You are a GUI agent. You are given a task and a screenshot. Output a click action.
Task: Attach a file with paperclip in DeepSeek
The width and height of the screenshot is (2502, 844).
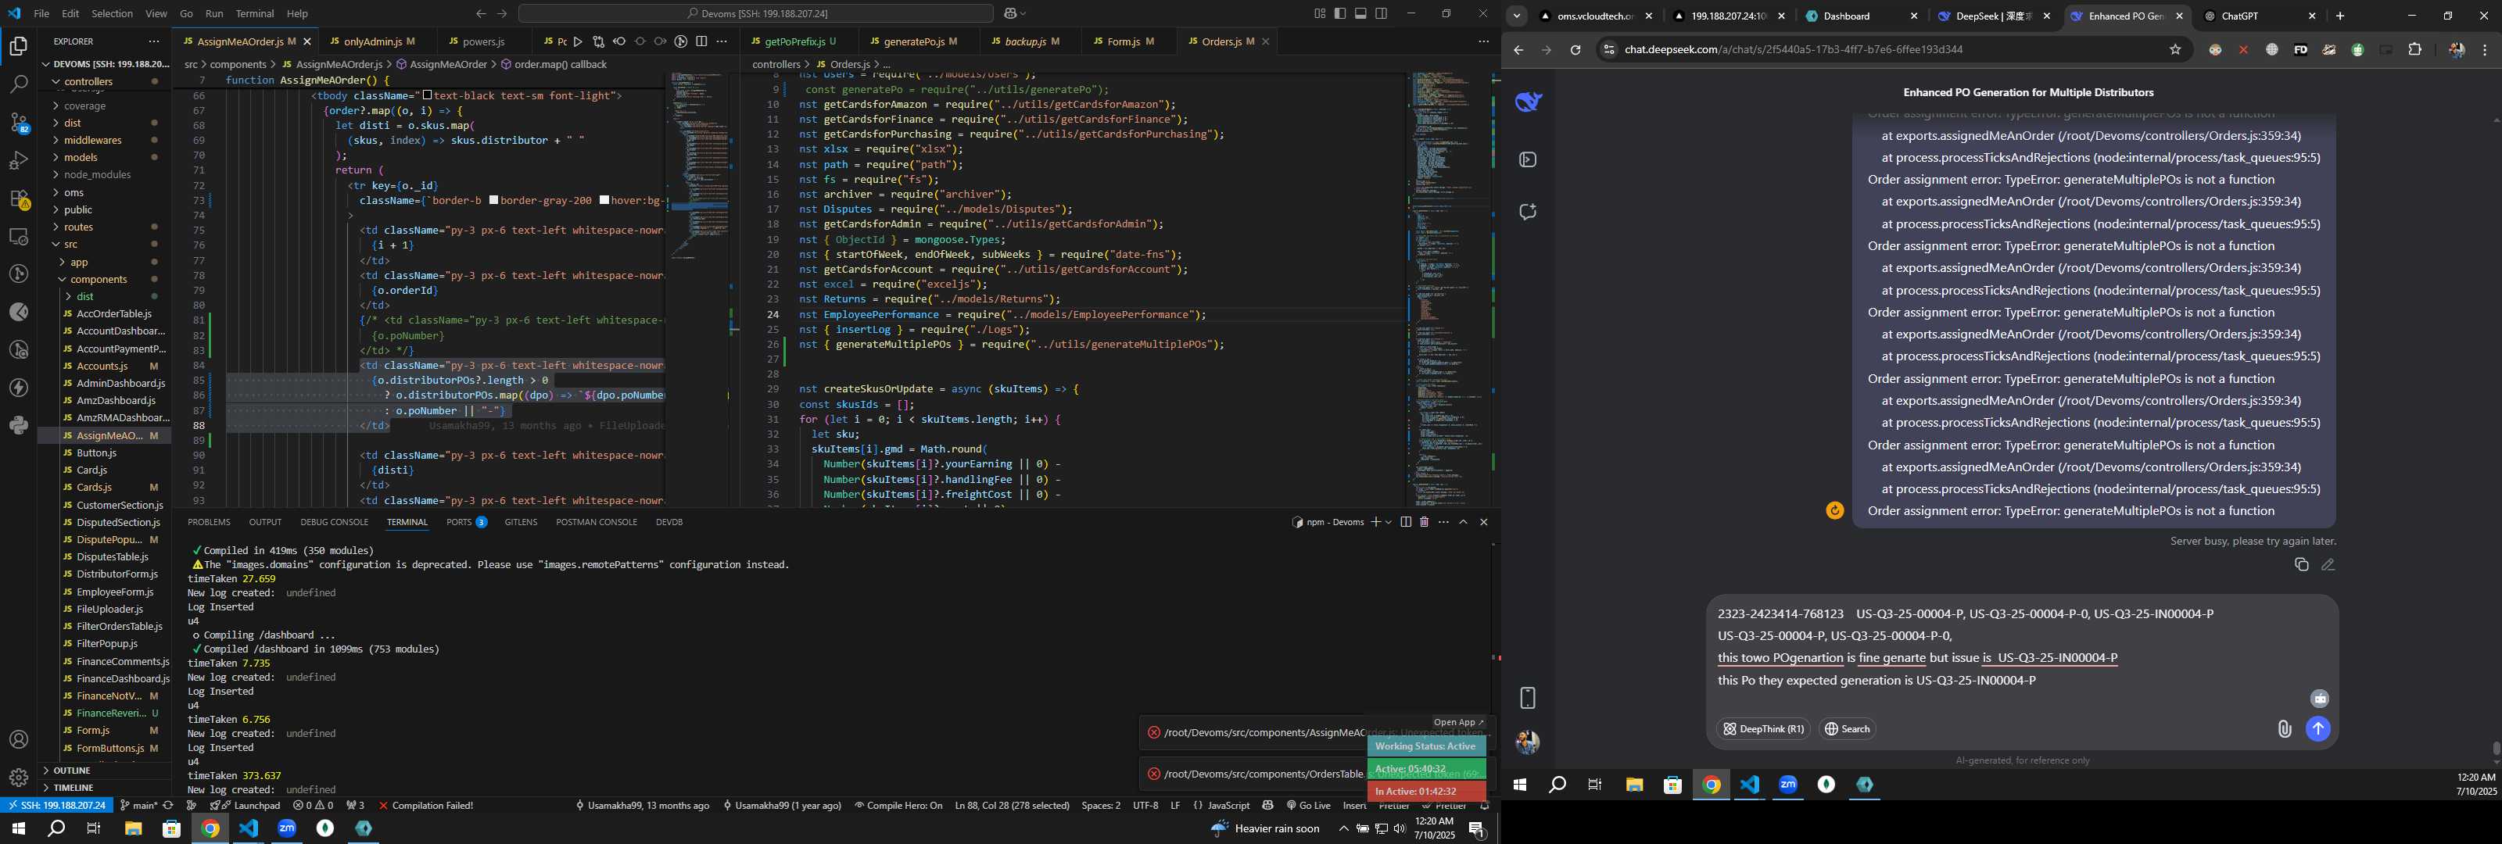pyautogui.click(x=2285, y=728)
